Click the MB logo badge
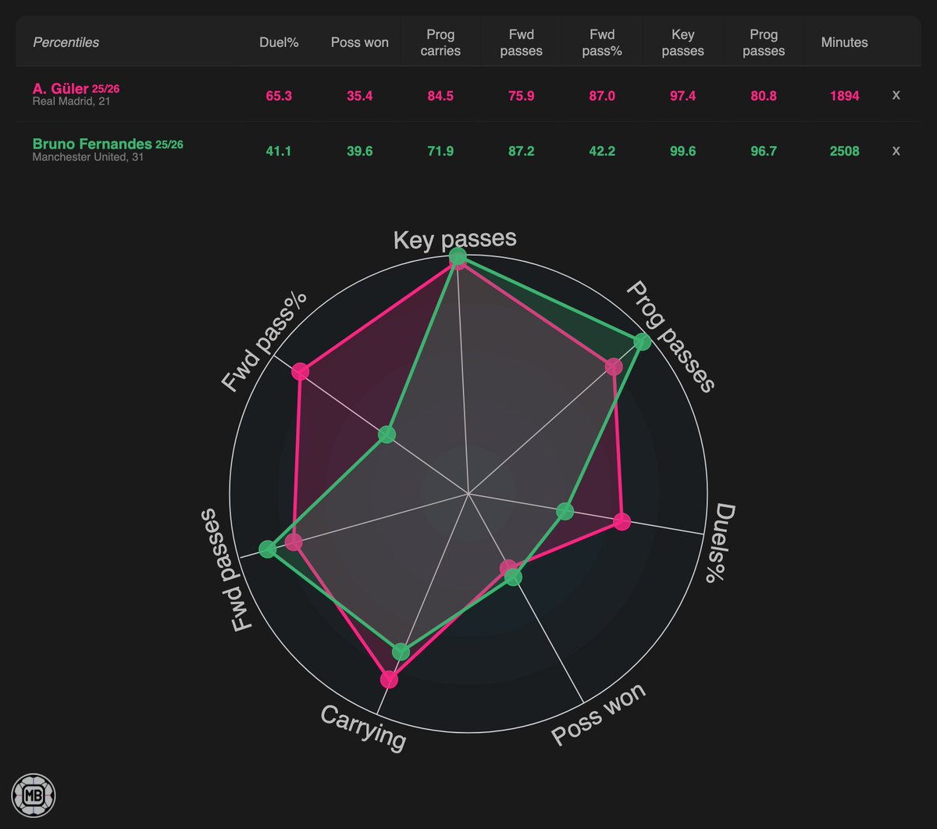 click(x=34, y=795)
